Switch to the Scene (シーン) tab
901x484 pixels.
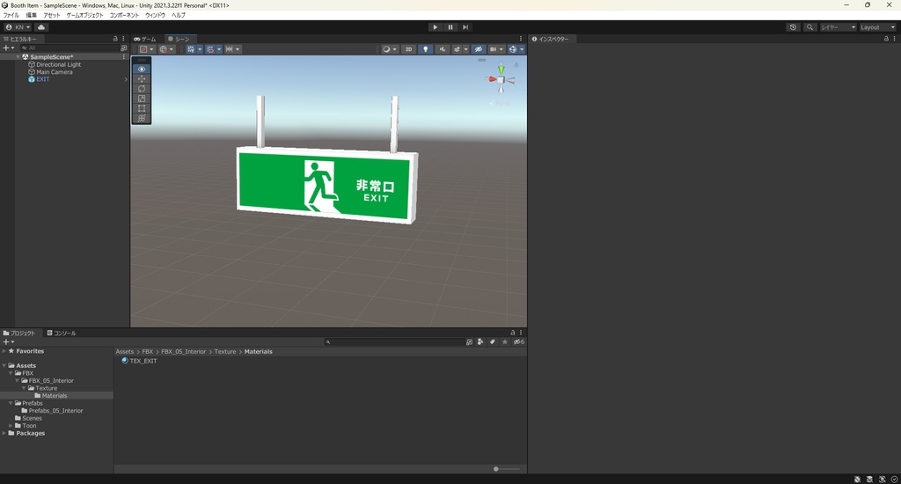click(179, 39)
